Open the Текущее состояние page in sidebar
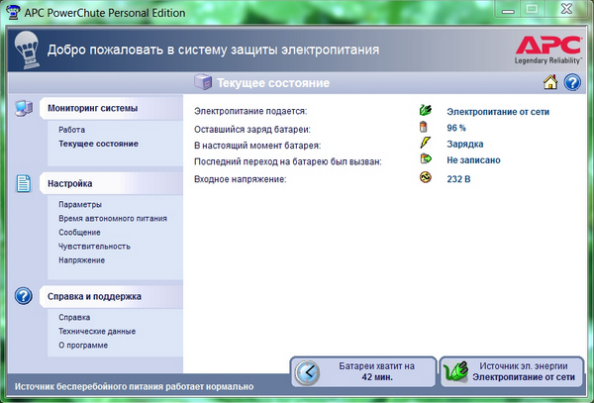594x403 pixels. [98, 144]
